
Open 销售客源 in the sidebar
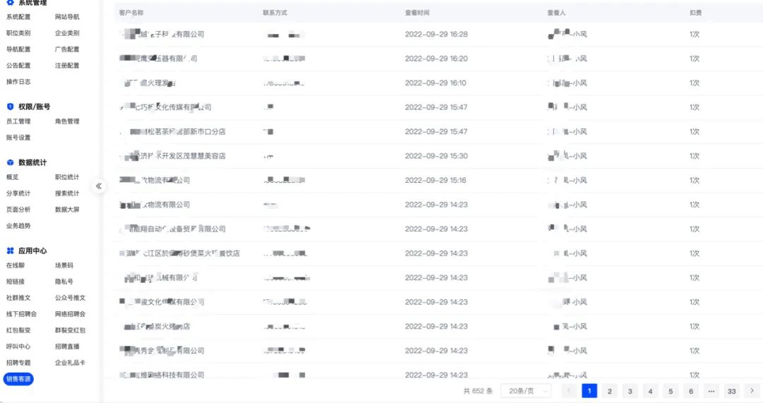point(18,379)
